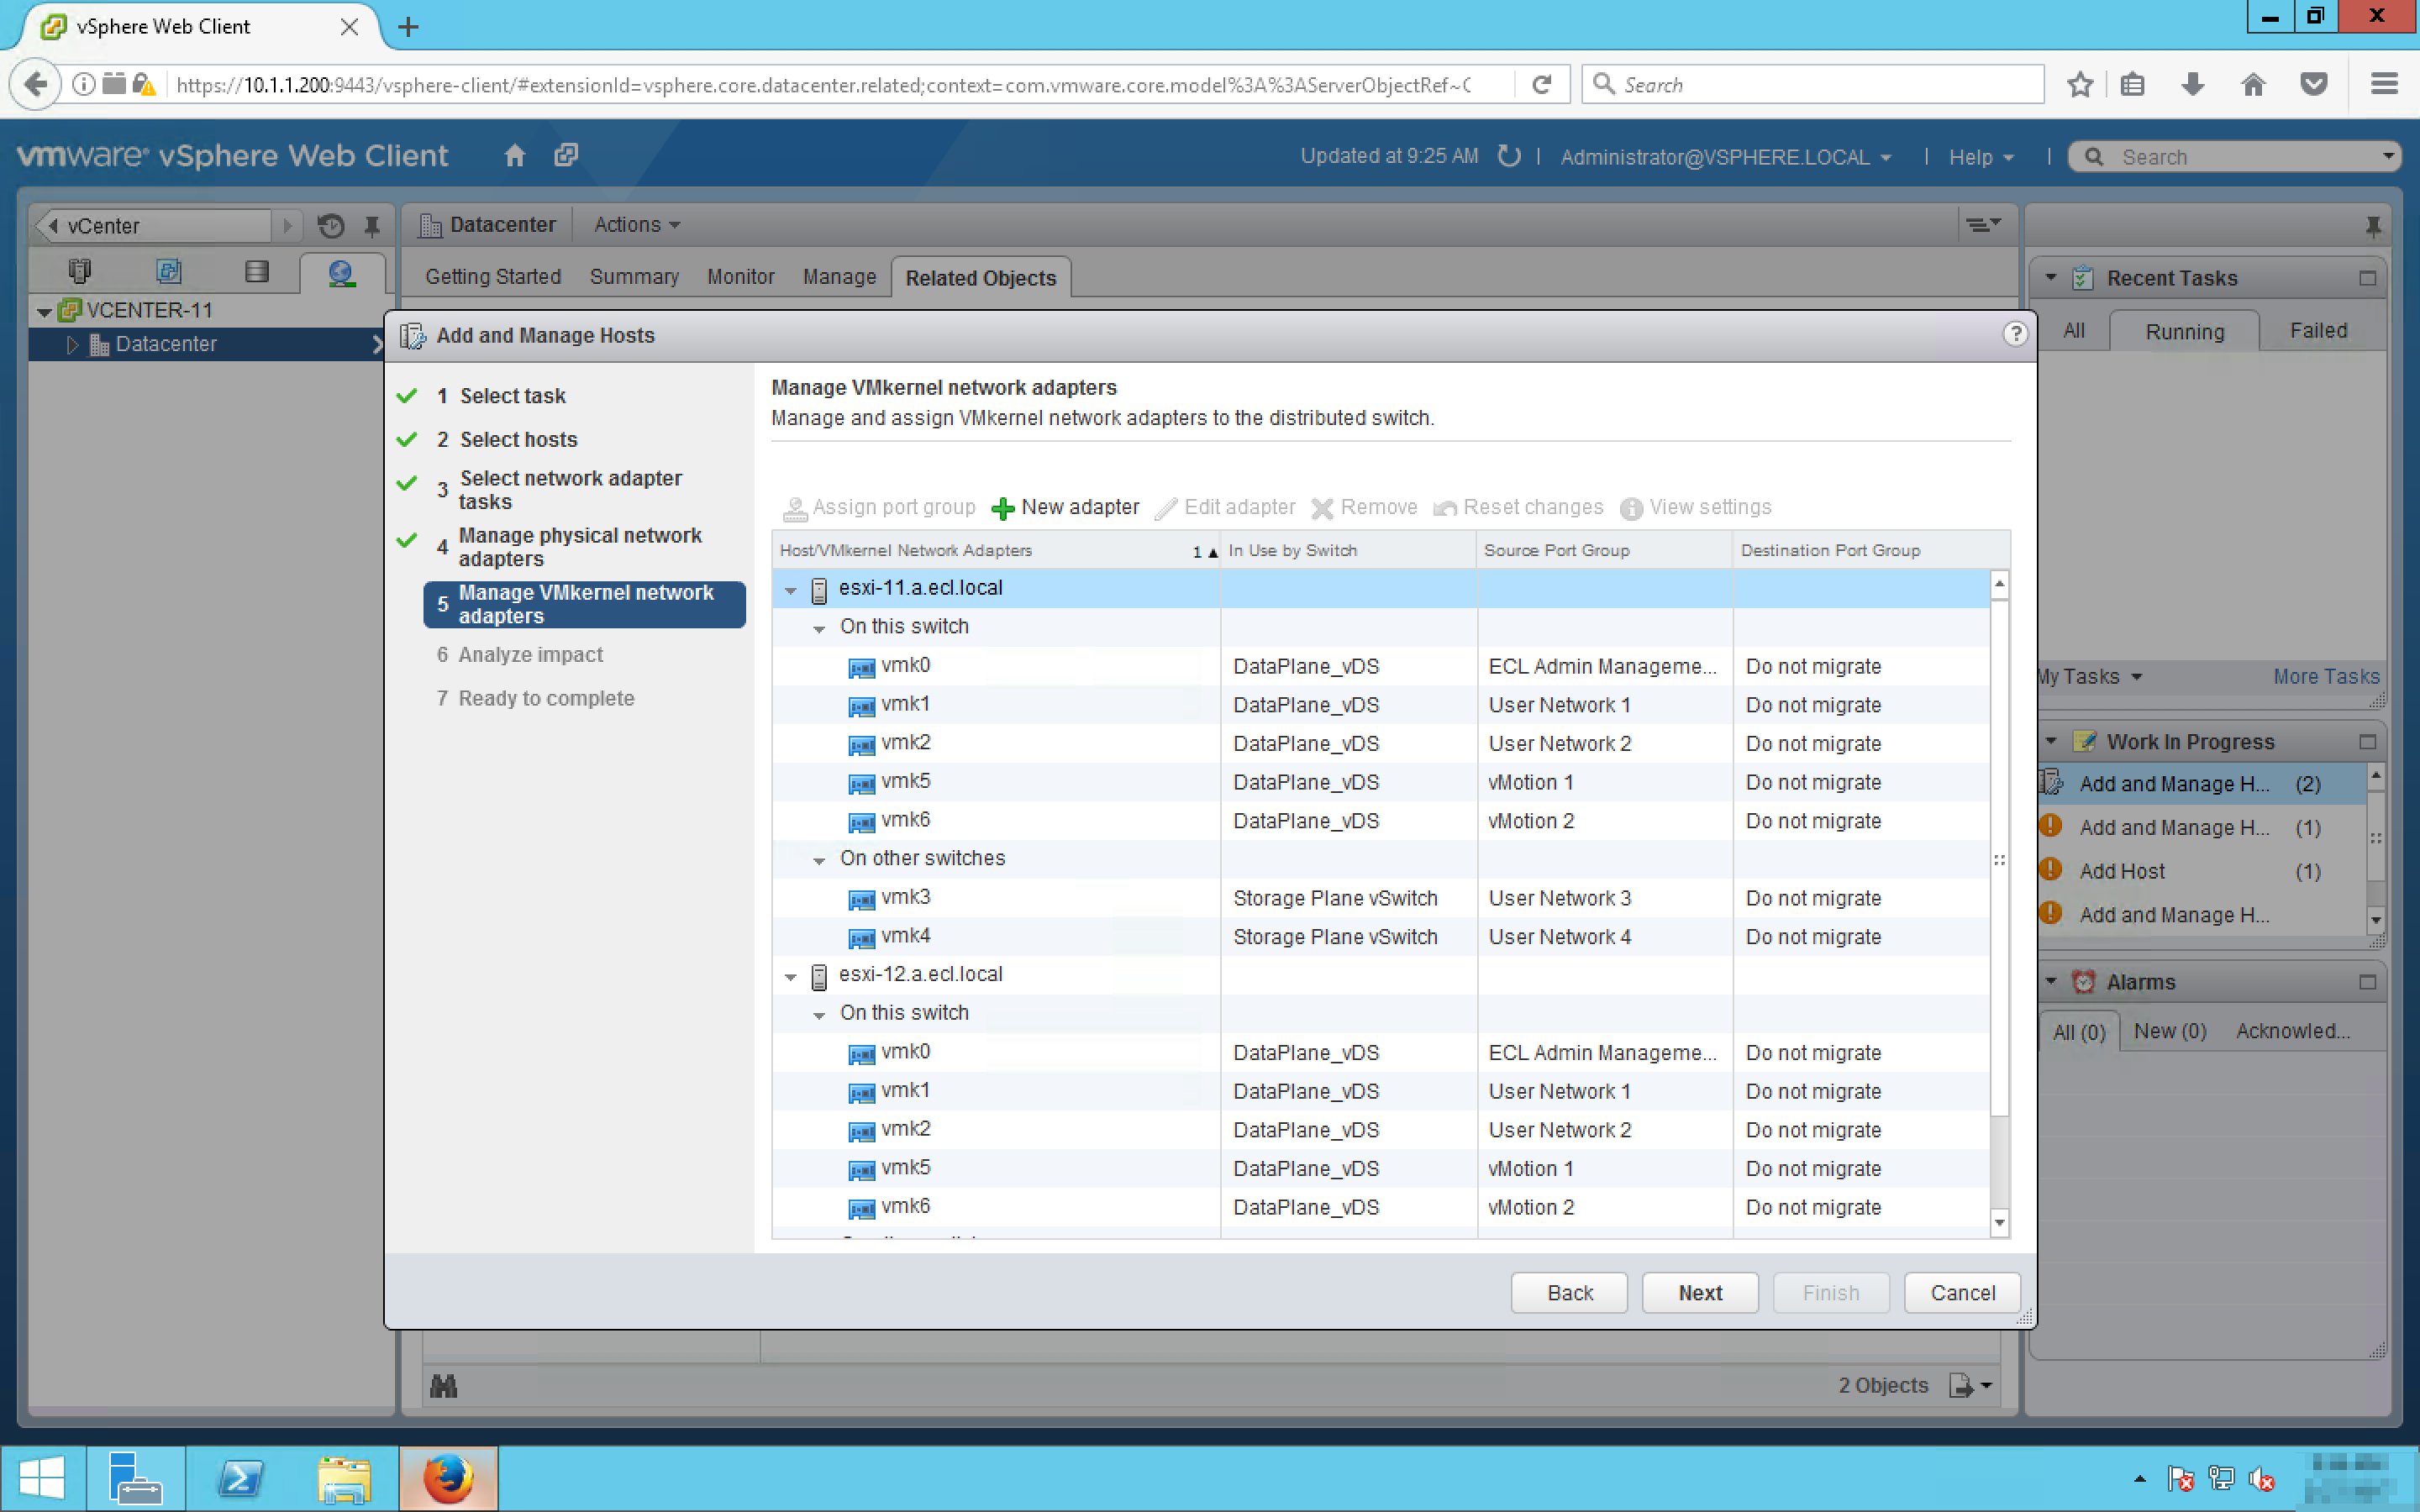Show the Failed tasks tab
This screenshot has height=1512, width=2420.
pos(2317,331)
